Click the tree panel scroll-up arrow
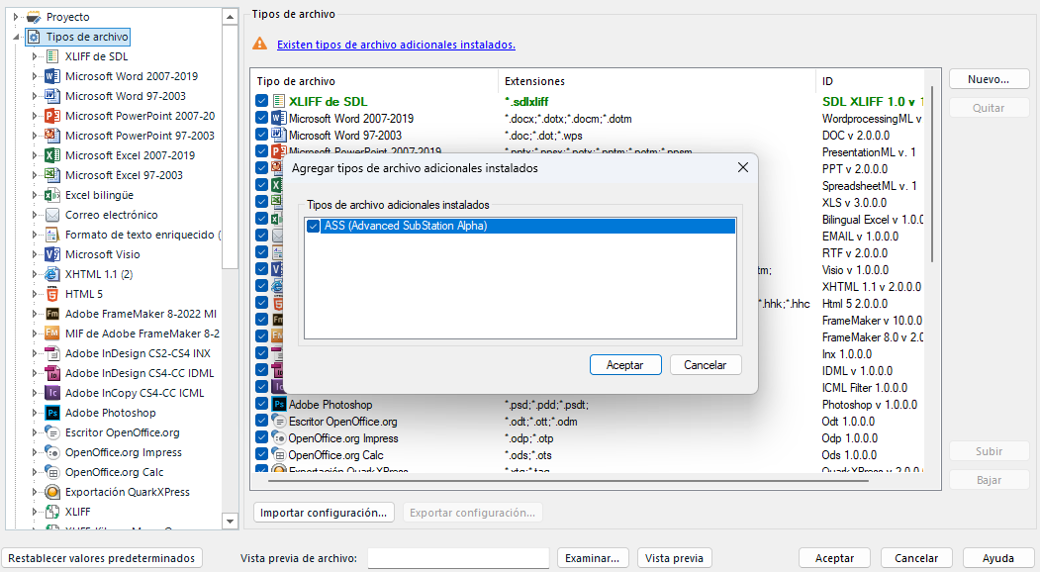1040x572 pixels. click(x=231, y=17)
